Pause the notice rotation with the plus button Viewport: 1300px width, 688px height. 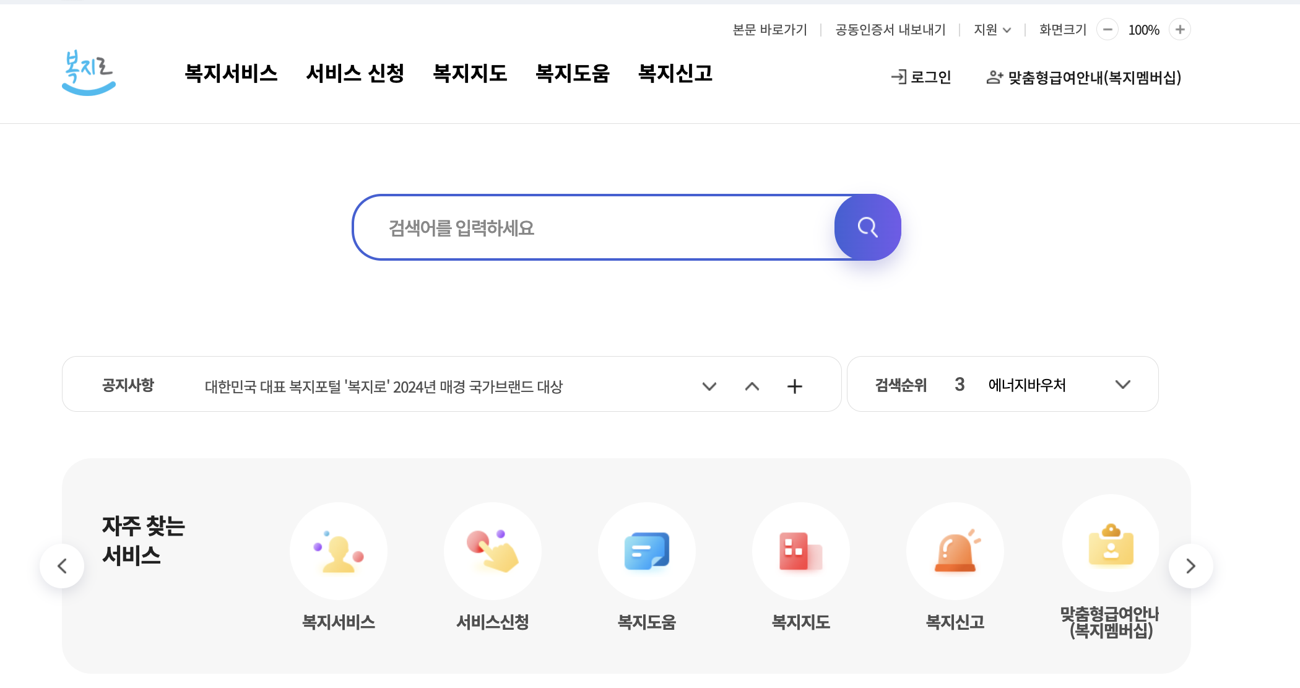click(x=795, y=385)
